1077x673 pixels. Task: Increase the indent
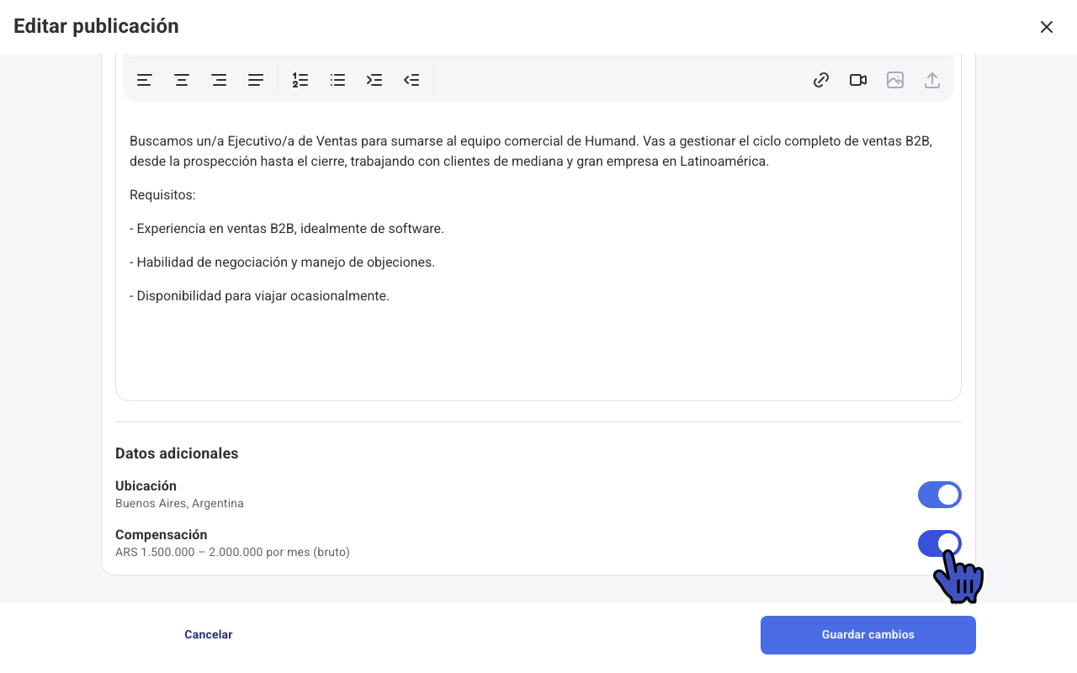(374, 80)
